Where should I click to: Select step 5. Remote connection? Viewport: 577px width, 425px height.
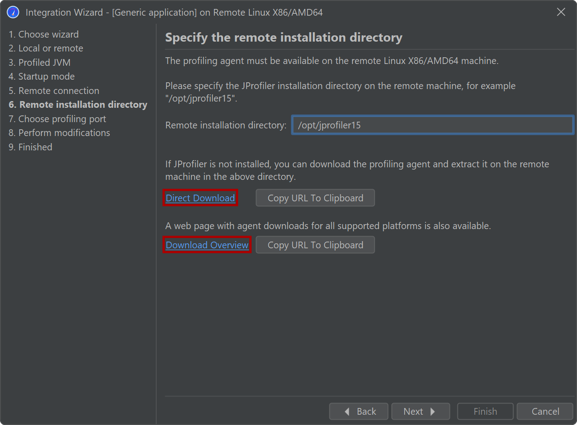click(x=54, y=91)
